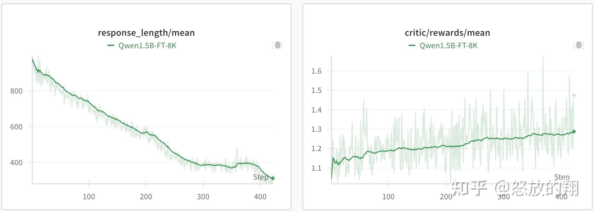
Task: Click solid end dot on smoothed rewards curve
Action: pyautogui.click(x=574, y=131)
